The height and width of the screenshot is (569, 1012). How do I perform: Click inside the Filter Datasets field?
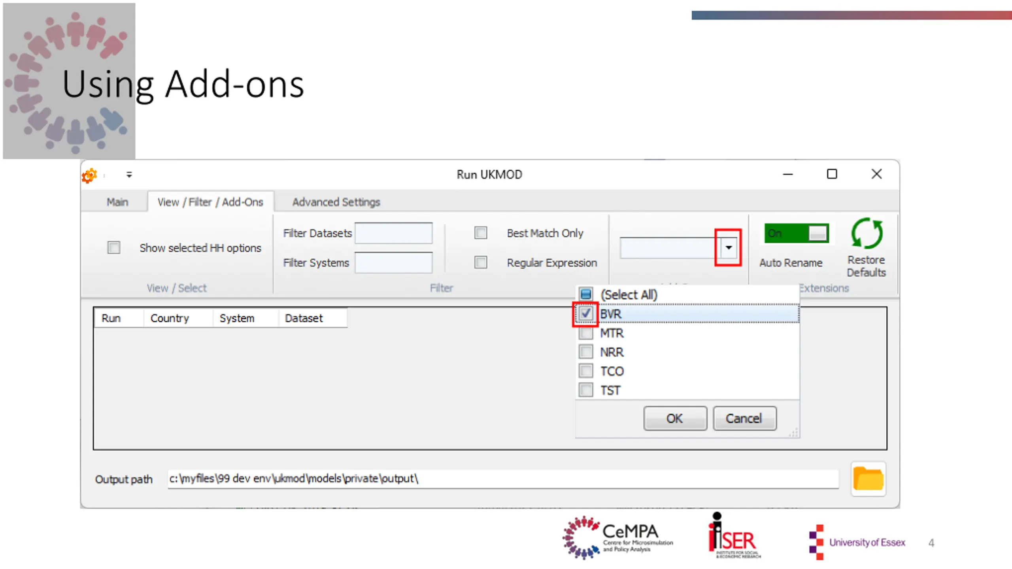[x=393, y=233]
